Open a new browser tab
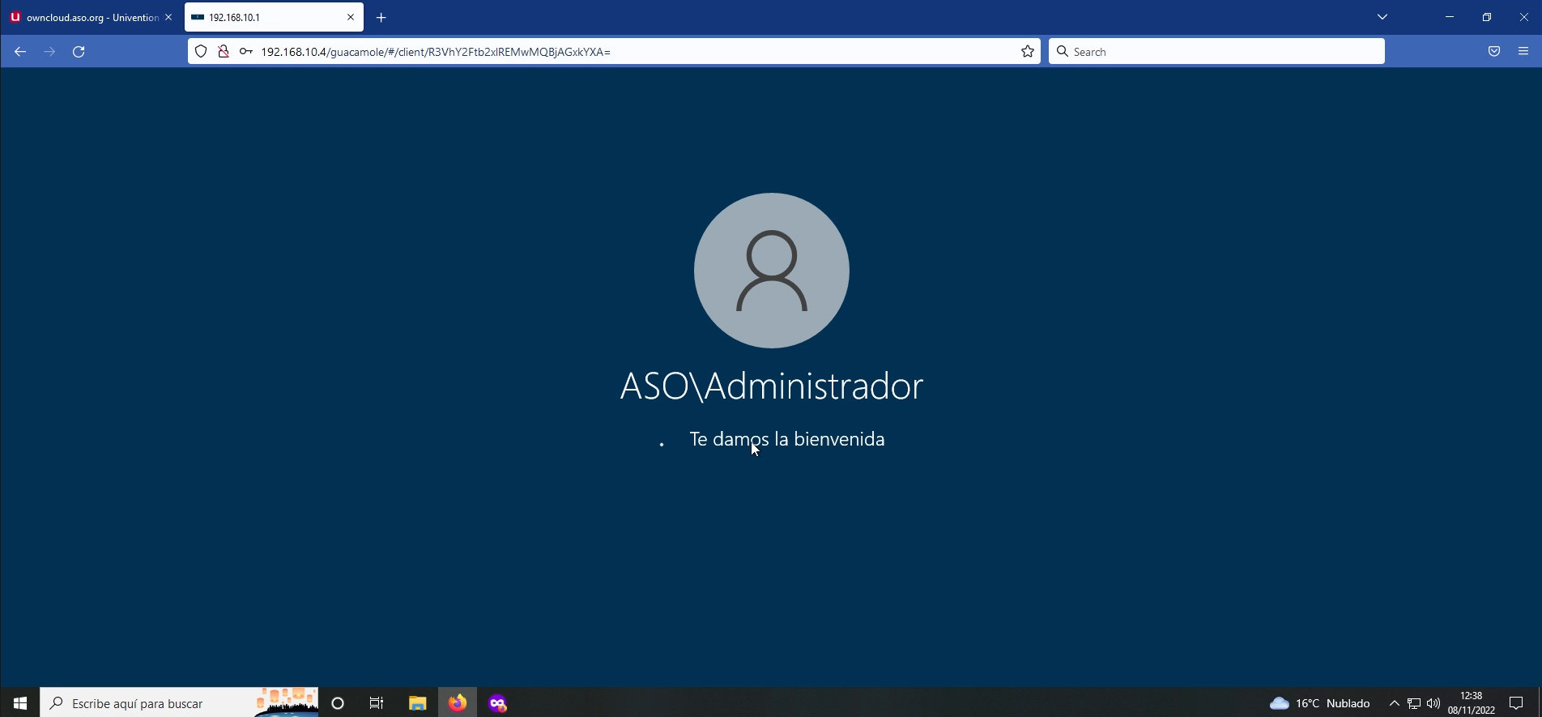The width and height of the screenshot is (1542, 717). (381, 17)
